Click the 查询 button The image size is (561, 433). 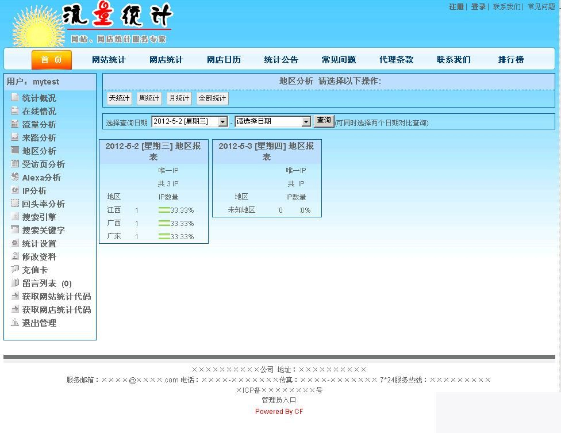pos(324,121)
